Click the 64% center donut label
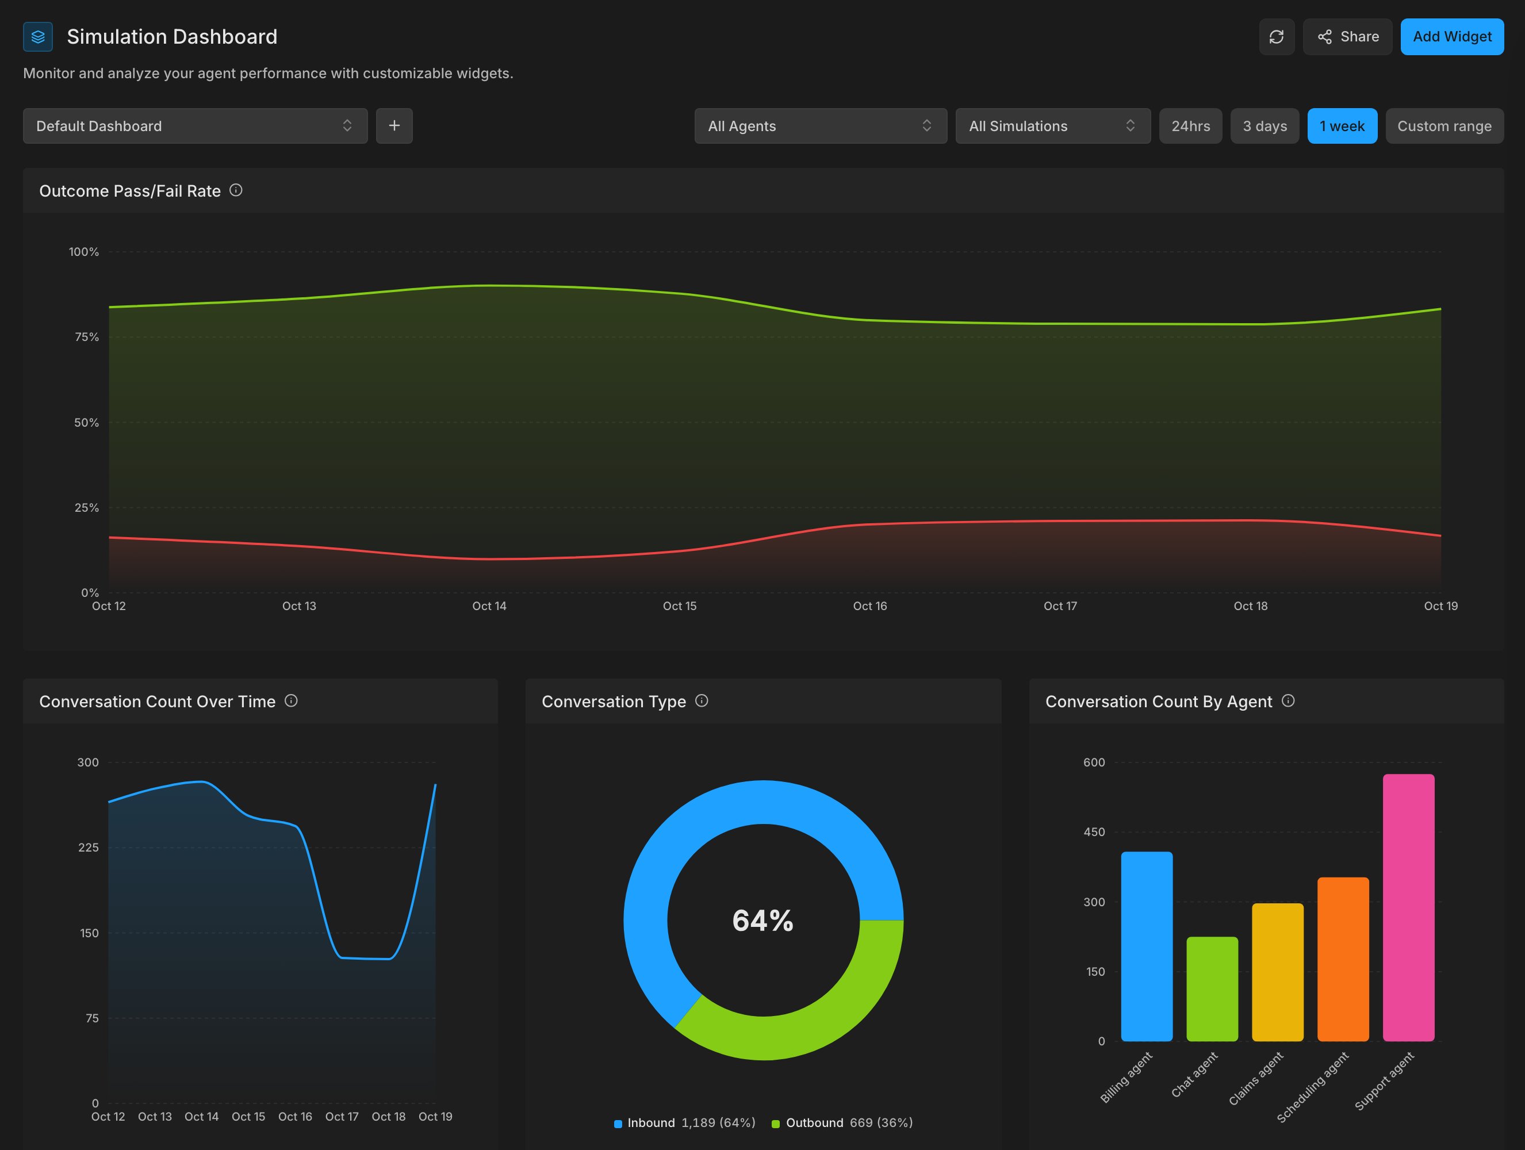Image resolution: width=1525 pixels, height=1150 pixels. pos(763,921)
